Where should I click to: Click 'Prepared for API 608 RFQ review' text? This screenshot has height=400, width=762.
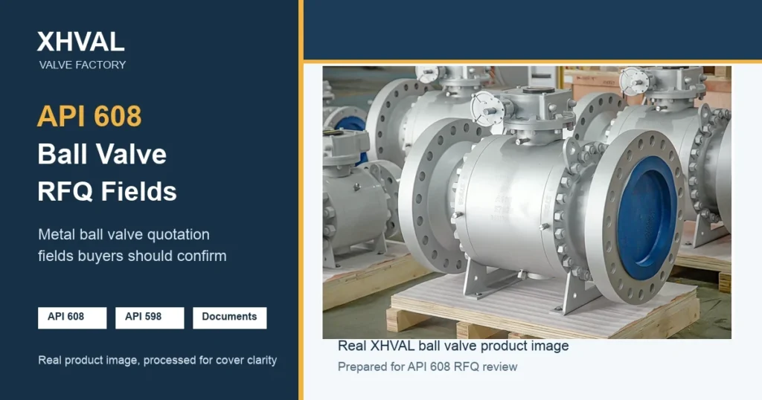(x=428, y=367)
